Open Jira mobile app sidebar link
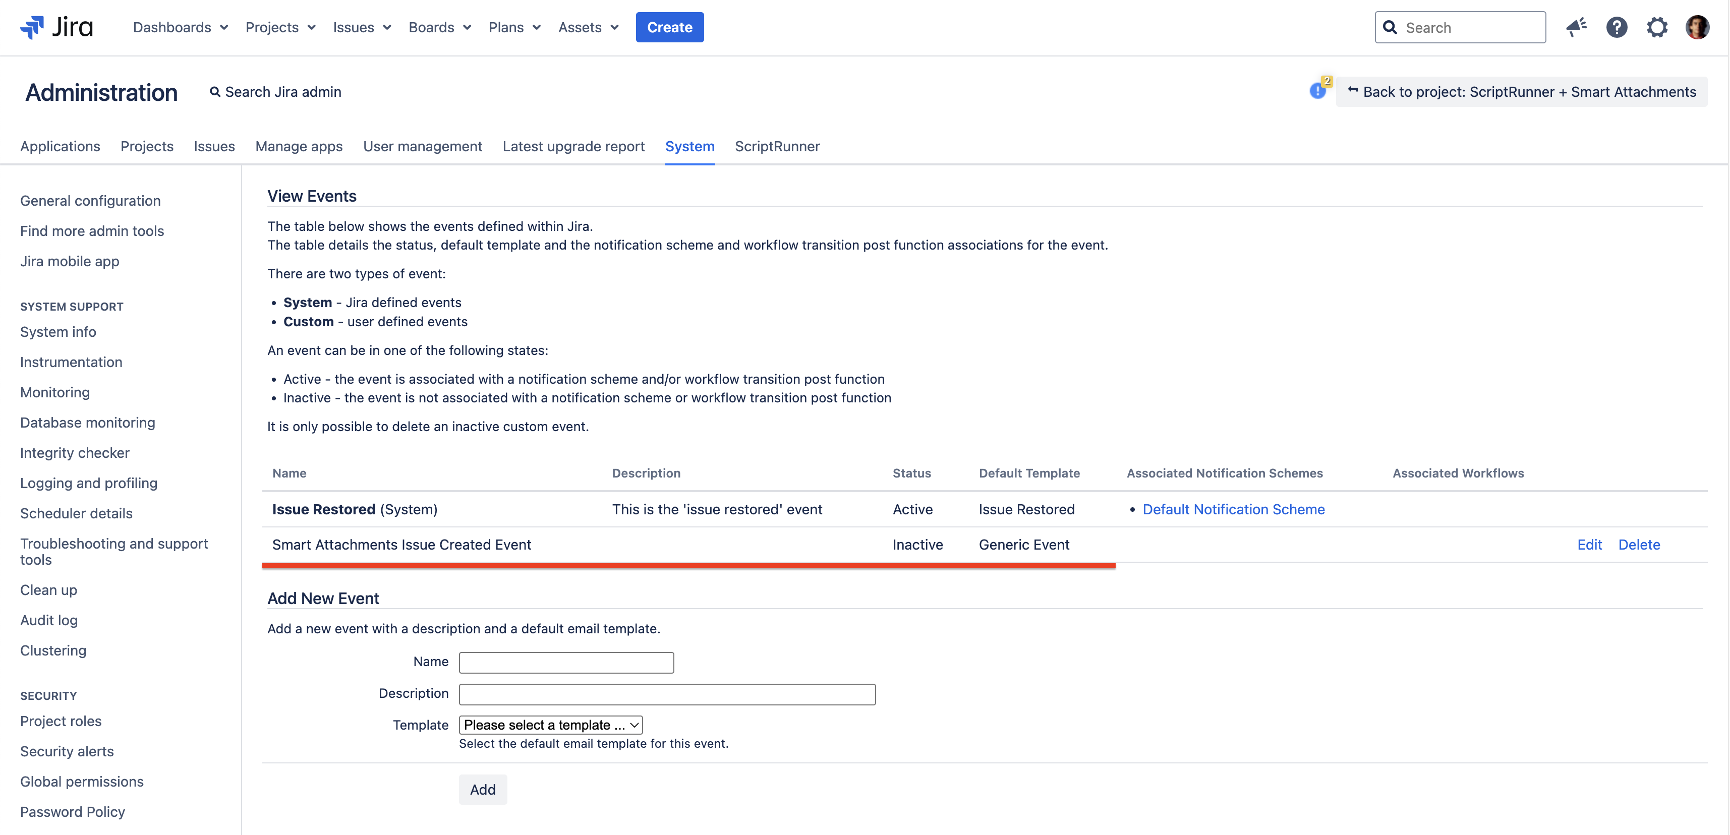The image size is (1730, 835). (x=70, y=261)
